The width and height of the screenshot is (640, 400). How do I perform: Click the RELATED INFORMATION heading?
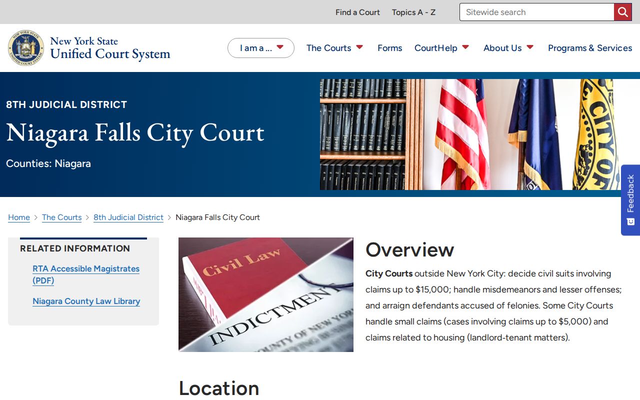tap(75, 248)
